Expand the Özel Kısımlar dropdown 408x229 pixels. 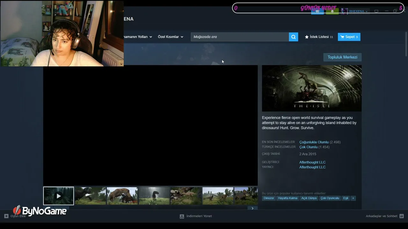tap(171, 37)
